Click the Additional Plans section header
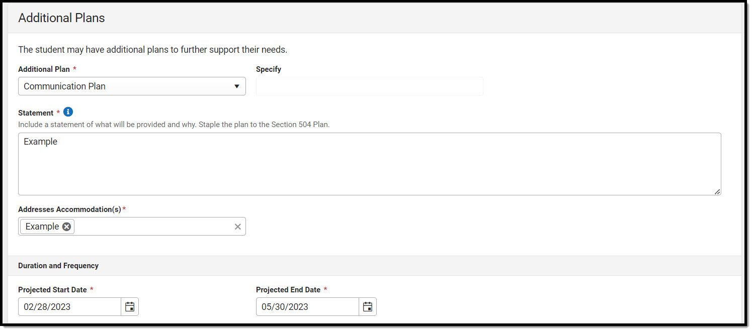The width and height of the screenshot is (752, 331). (x=61, y=18)
